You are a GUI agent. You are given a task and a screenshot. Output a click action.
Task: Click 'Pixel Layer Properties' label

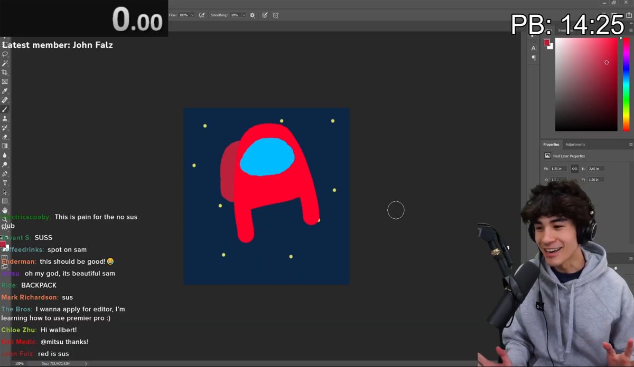(569, 156)
